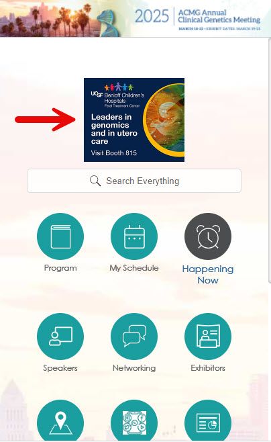This screenshot has height=442, width=271.
Task: Open the social media phone icon
Action: (134, 421)
